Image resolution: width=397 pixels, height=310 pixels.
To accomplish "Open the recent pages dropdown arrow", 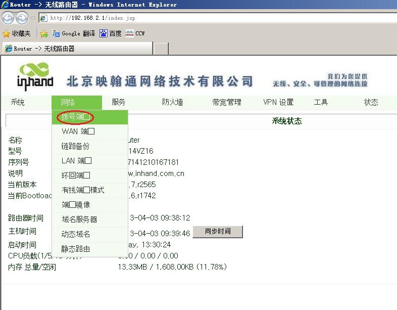I will pos(33,18).
